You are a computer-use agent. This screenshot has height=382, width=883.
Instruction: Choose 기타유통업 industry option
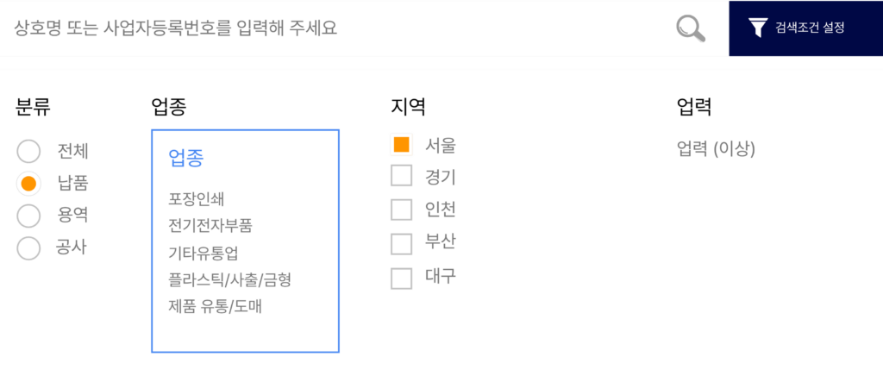point(203,253)
